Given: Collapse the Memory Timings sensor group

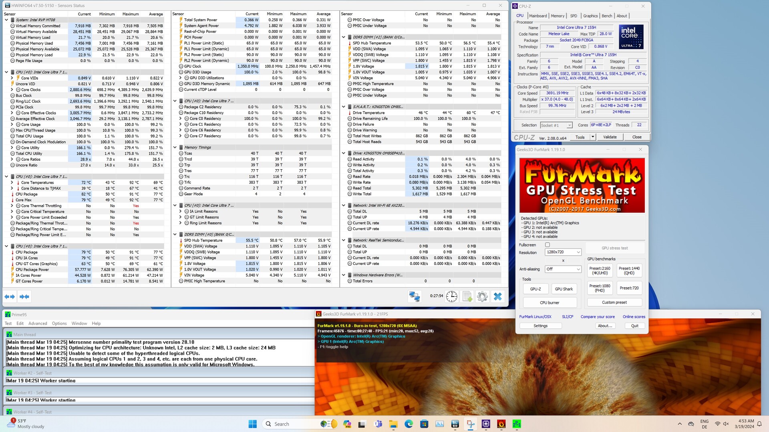Looking at the screenshot, I should 175,147.
